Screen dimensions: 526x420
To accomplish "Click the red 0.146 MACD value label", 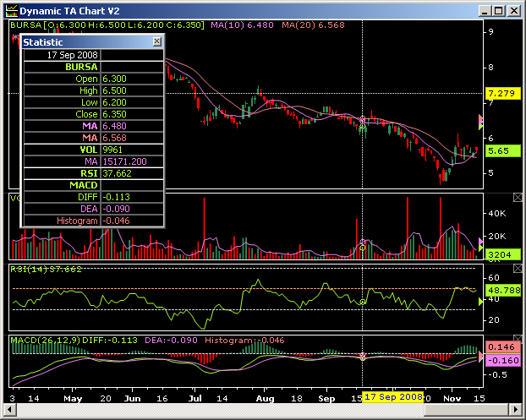I will [503, 347].
